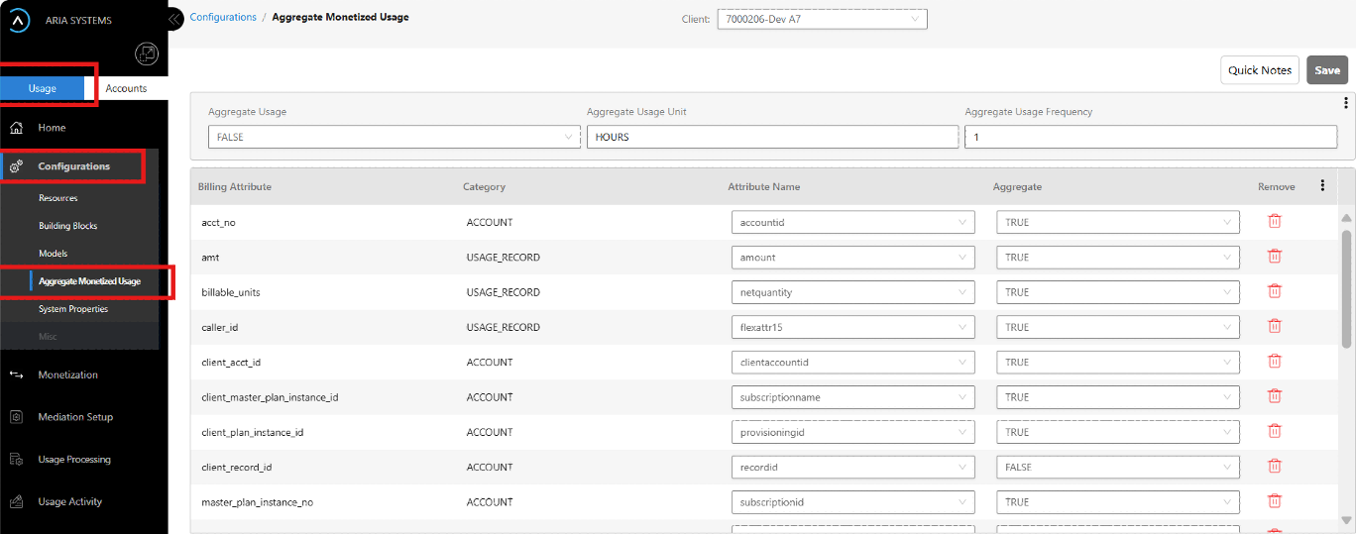Delete the acct_no row with trash icon
The height and width of the screenshot is (534, 1356).
(x=1274, y=221)
